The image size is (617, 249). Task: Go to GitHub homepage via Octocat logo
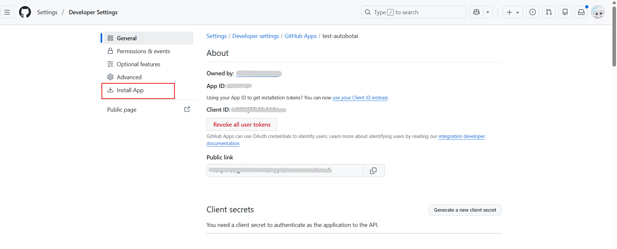click(25, 12)
